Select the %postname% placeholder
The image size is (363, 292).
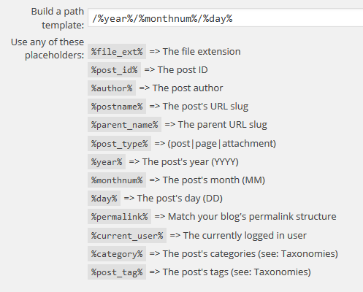tap(117, 107)
